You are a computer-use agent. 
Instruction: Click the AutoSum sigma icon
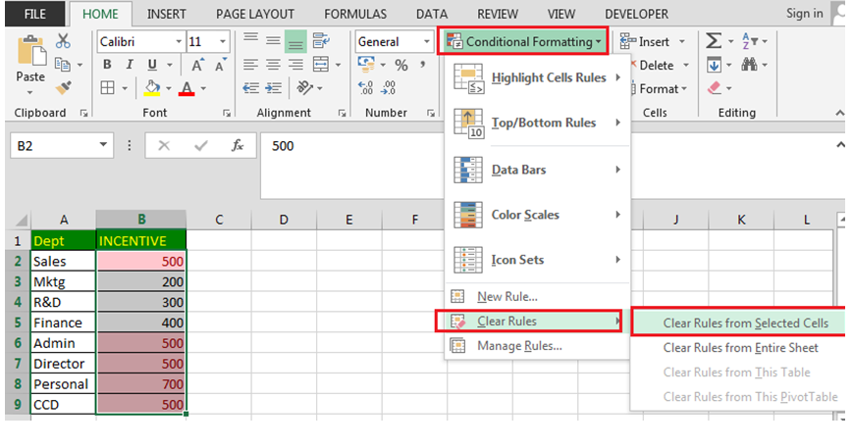coord(714,41)
